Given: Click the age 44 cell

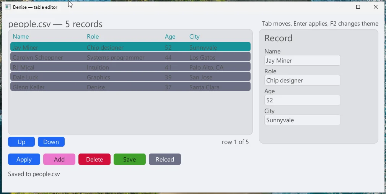Looking at the screenshot, I should click(x=168, y=58).
